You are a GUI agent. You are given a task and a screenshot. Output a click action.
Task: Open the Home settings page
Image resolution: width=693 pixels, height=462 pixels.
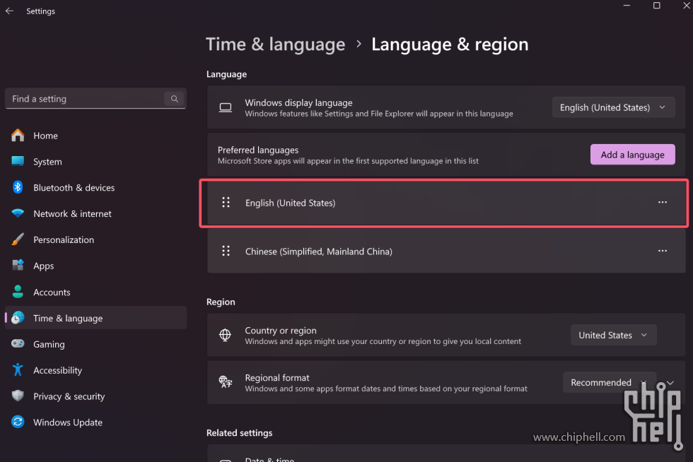click(95, 136)
